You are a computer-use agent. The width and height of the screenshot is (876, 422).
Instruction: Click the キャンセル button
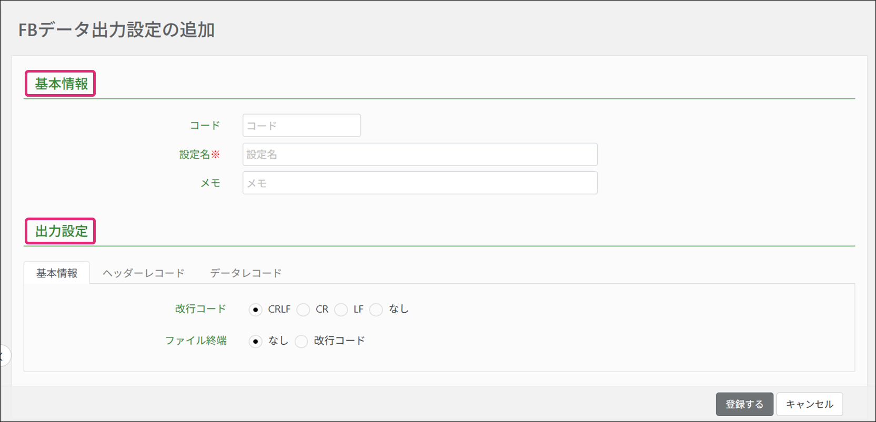tap(809, 404)
